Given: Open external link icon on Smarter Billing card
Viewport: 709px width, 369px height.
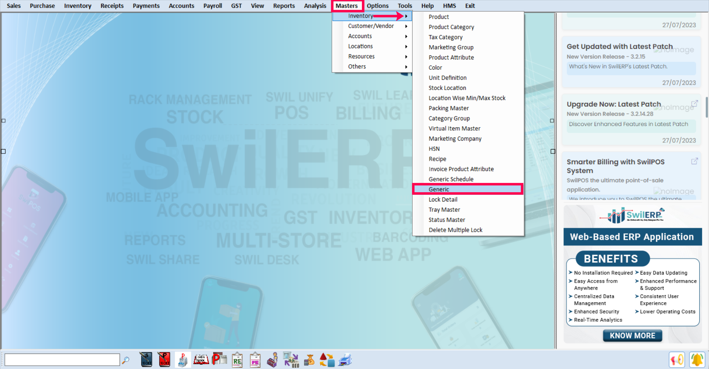Looking at the screenshot, I should click(694, 161).
